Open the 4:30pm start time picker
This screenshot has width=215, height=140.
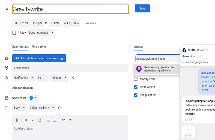pos(37,23)
